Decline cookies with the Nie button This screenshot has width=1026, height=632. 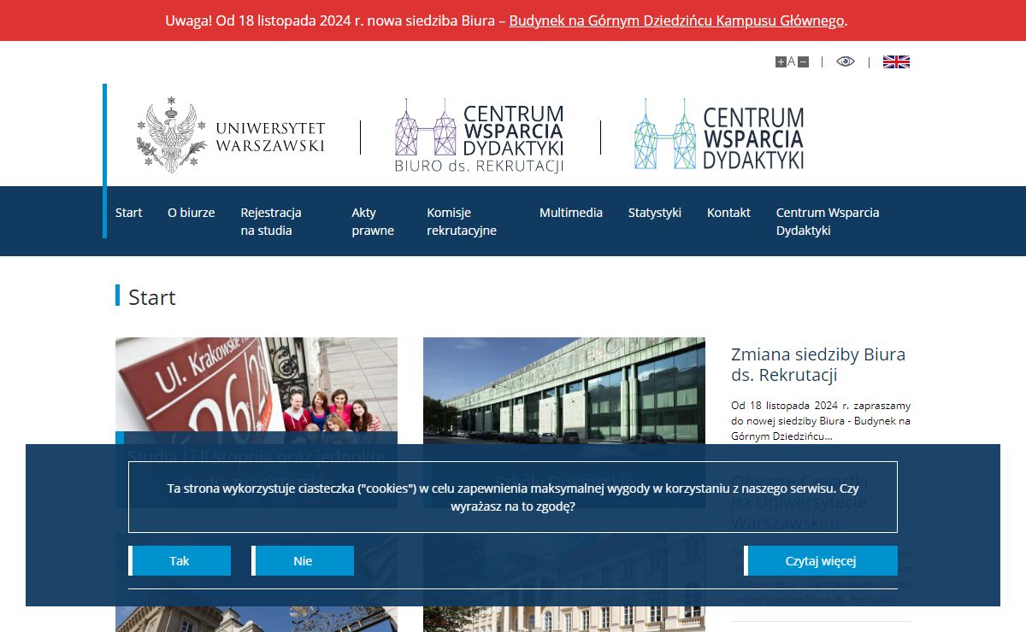coord(303,561)
